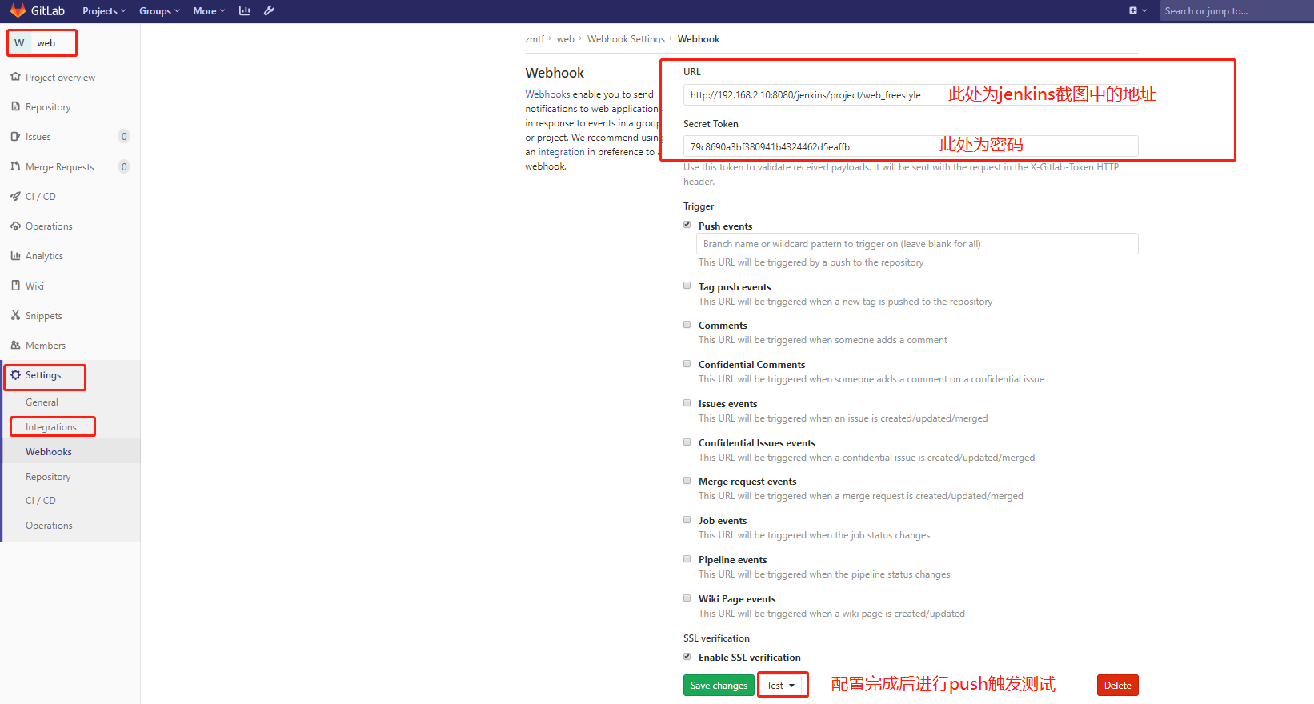Viewport: 1314px width, 704px height.
Task: Click the GitLab fox logo
Action: [x=18, y=10]
